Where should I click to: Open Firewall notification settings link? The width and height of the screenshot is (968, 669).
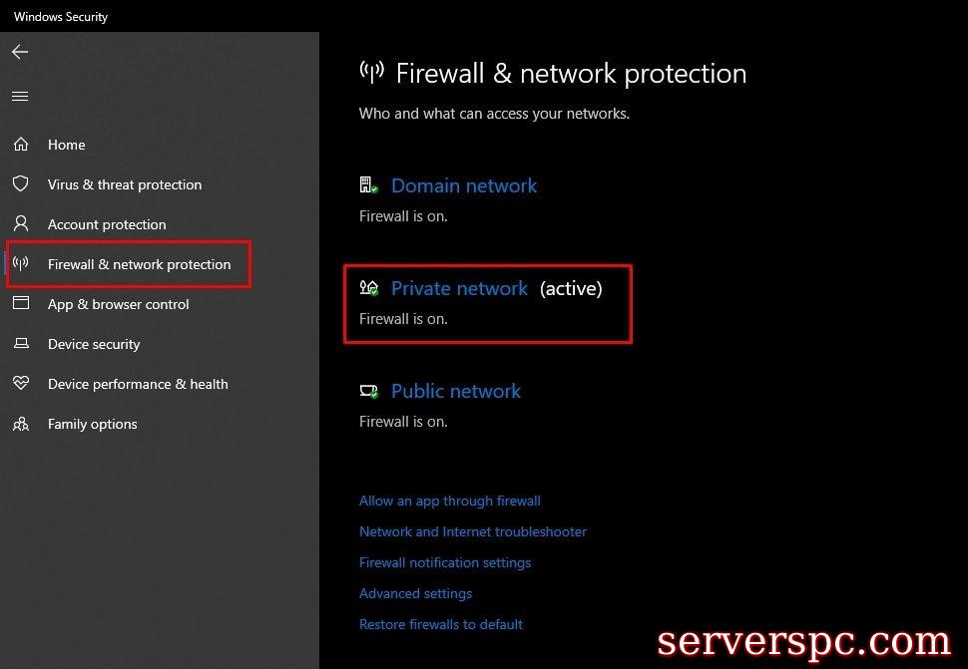tap(445, 562)
